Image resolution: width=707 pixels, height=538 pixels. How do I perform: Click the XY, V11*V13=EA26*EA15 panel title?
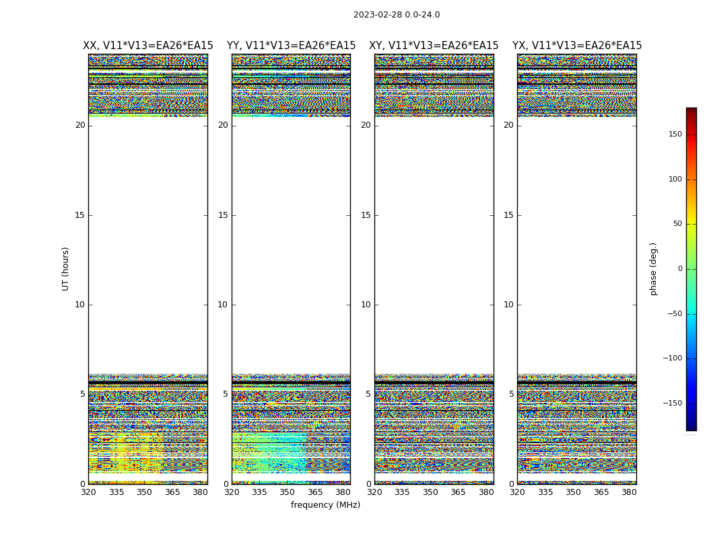[x=434, y=46]
